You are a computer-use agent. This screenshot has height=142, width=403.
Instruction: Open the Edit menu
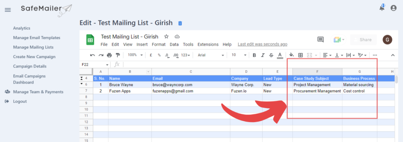coord(115,44)
